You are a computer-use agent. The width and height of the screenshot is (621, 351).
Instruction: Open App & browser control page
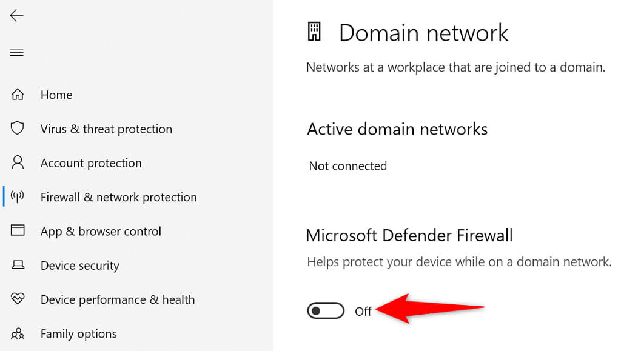tap(101, 231)
